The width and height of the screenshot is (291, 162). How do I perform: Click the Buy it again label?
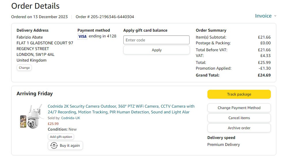[x=70, y=146]
